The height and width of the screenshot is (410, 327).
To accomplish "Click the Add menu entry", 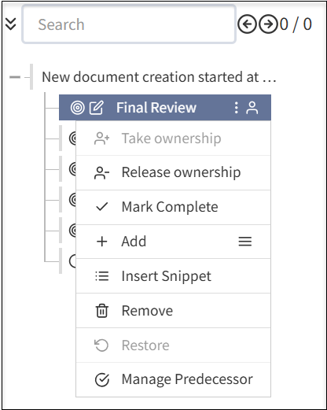I will (x=173, y=242).
